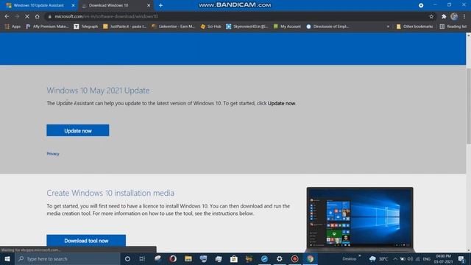Stop page loading with X button
Image resolution: width=471 pixels, height=265 pixels.
coord(27,16)
